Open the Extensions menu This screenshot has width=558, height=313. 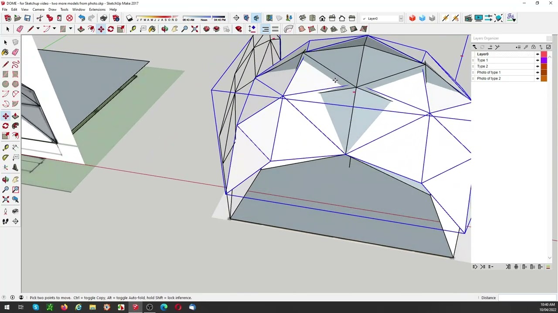click(x=97, y=10)
